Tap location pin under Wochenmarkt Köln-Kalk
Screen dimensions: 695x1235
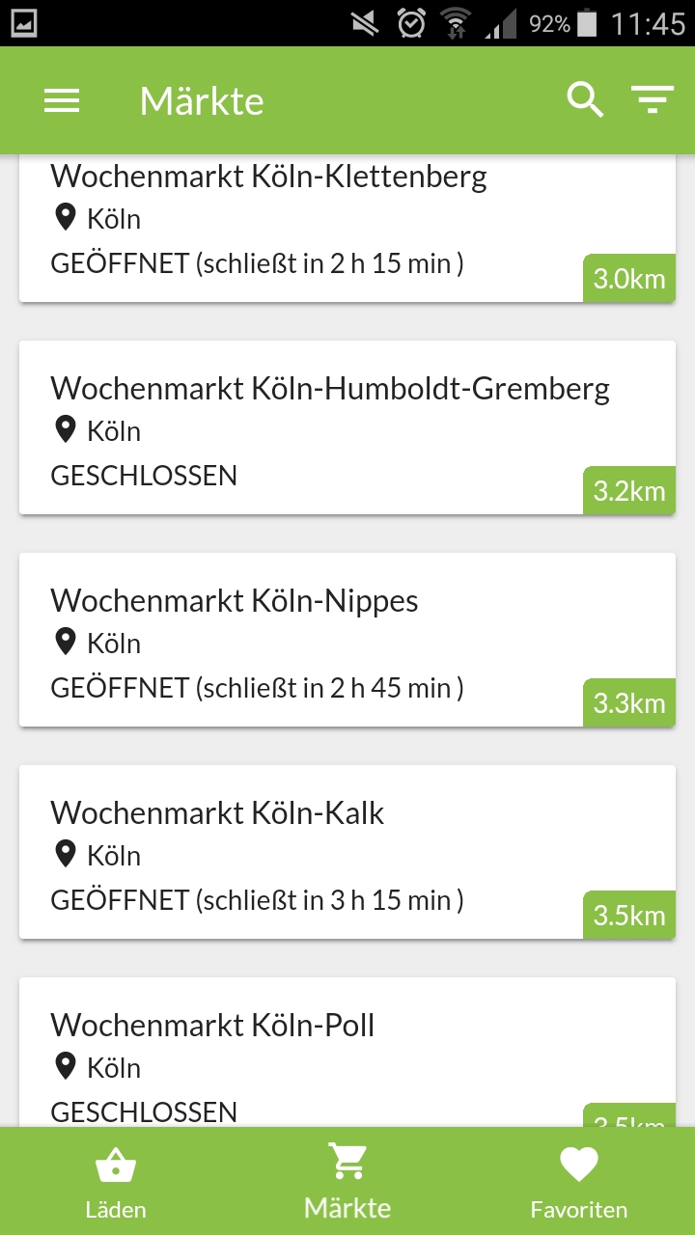(66, 855)
